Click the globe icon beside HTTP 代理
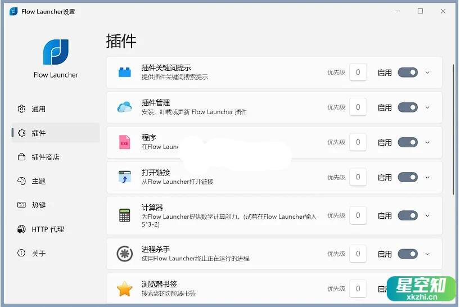460x307 pixels. point(21,229)
